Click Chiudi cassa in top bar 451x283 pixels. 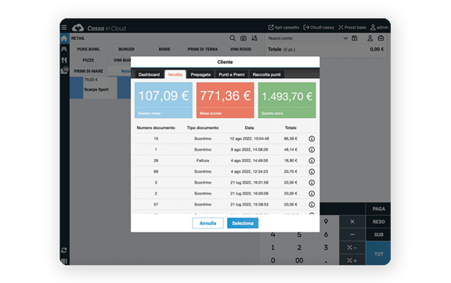tap(319, 27)
